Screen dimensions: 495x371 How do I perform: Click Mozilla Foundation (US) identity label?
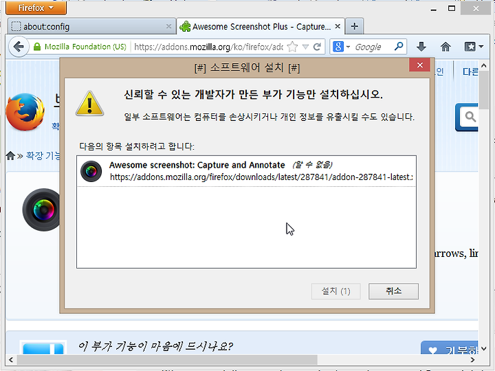point(85,47)
